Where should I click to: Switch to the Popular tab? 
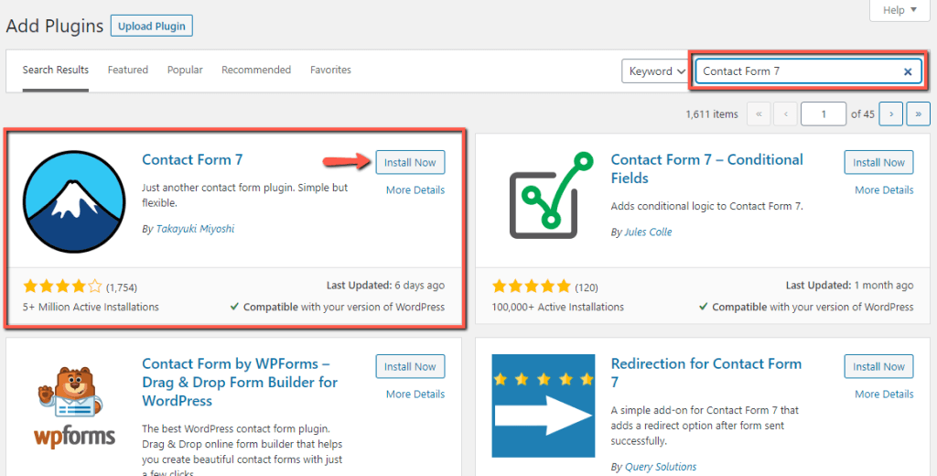(185, 70)
